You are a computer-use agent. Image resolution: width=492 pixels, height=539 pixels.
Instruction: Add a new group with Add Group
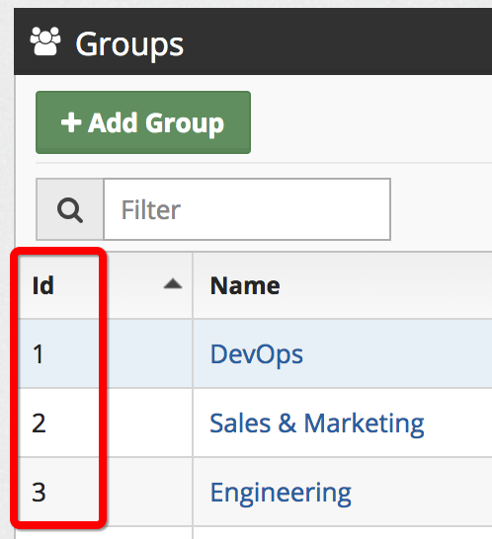143,122
